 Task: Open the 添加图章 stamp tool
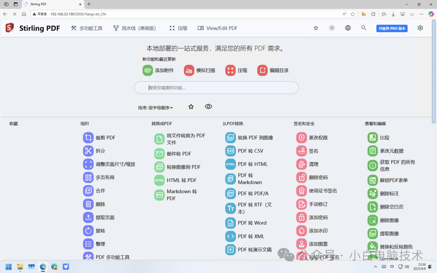tap(312, 244)
